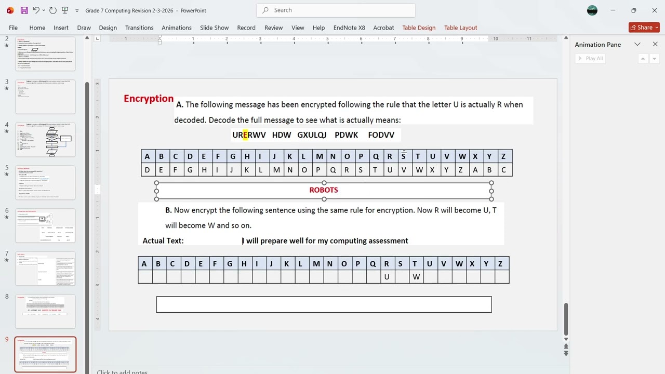Image resolution: width=665 pixels, height=374 pixels.
Task: Click the Actual Text label
Action: [x=163, y=241]
